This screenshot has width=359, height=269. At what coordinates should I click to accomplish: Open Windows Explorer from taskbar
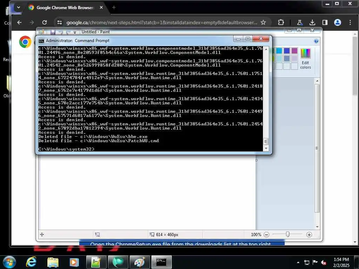[x=53, y=262]
